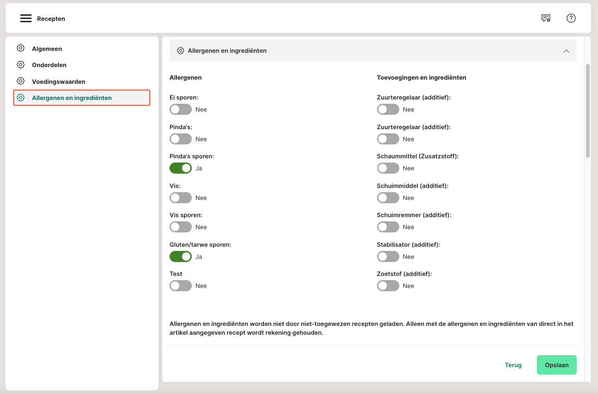Enable the Vis sporen switch
Viewport: 598px width, 394px height.
coord(181,227)
